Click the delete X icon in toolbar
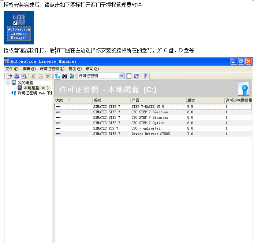The image size is (254, 243). coord(48,76)
